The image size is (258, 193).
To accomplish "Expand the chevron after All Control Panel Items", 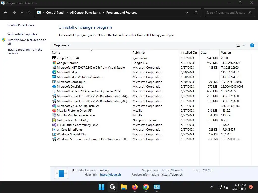I will [103, 13].
